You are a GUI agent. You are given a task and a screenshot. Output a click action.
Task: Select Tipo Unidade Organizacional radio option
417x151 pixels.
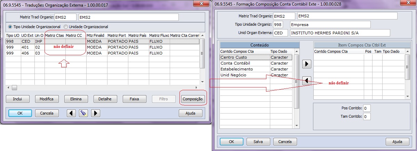point(10,27)
